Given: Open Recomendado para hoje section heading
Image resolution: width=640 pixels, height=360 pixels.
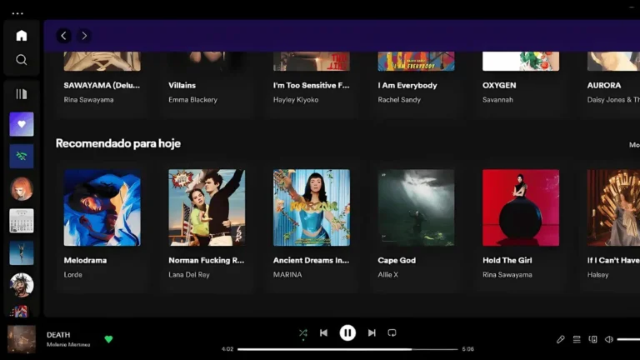Looking at the screenshot, I should coord(118,143).
